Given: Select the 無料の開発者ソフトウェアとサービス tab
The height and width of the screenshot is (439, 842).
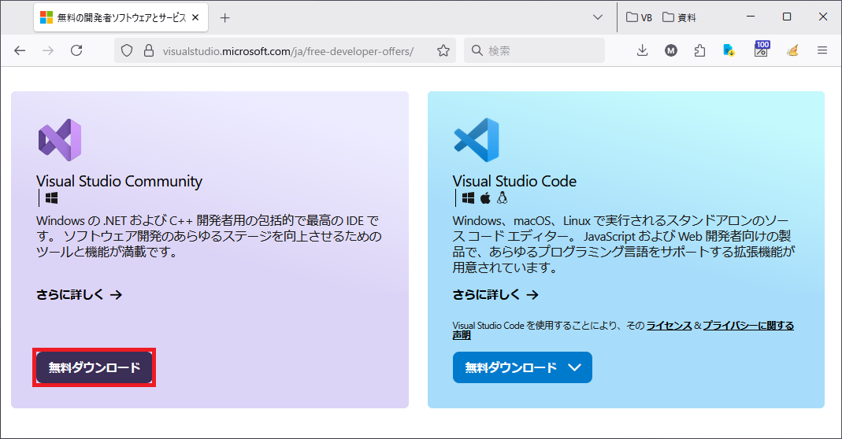Looking at the screenshot, I should pyautogui.click(x=121, y=17).
